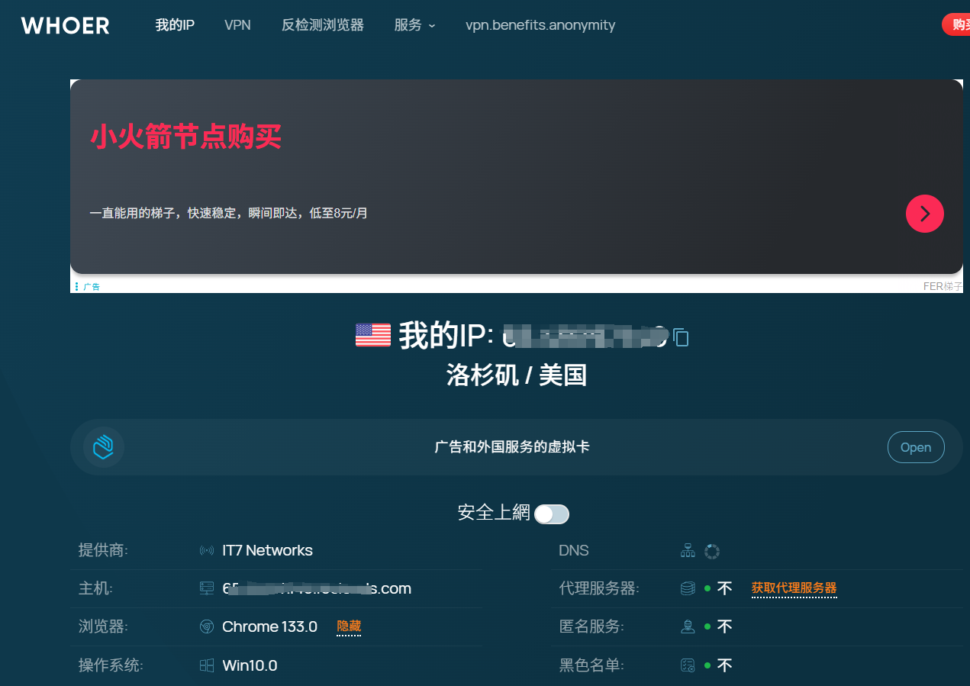Go to the VPN nav item
Viewport: 970px width, 686px height.
tap(237, 25)
